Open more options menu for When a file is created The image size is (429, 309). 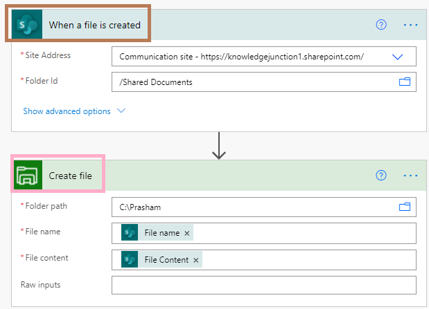410,25
